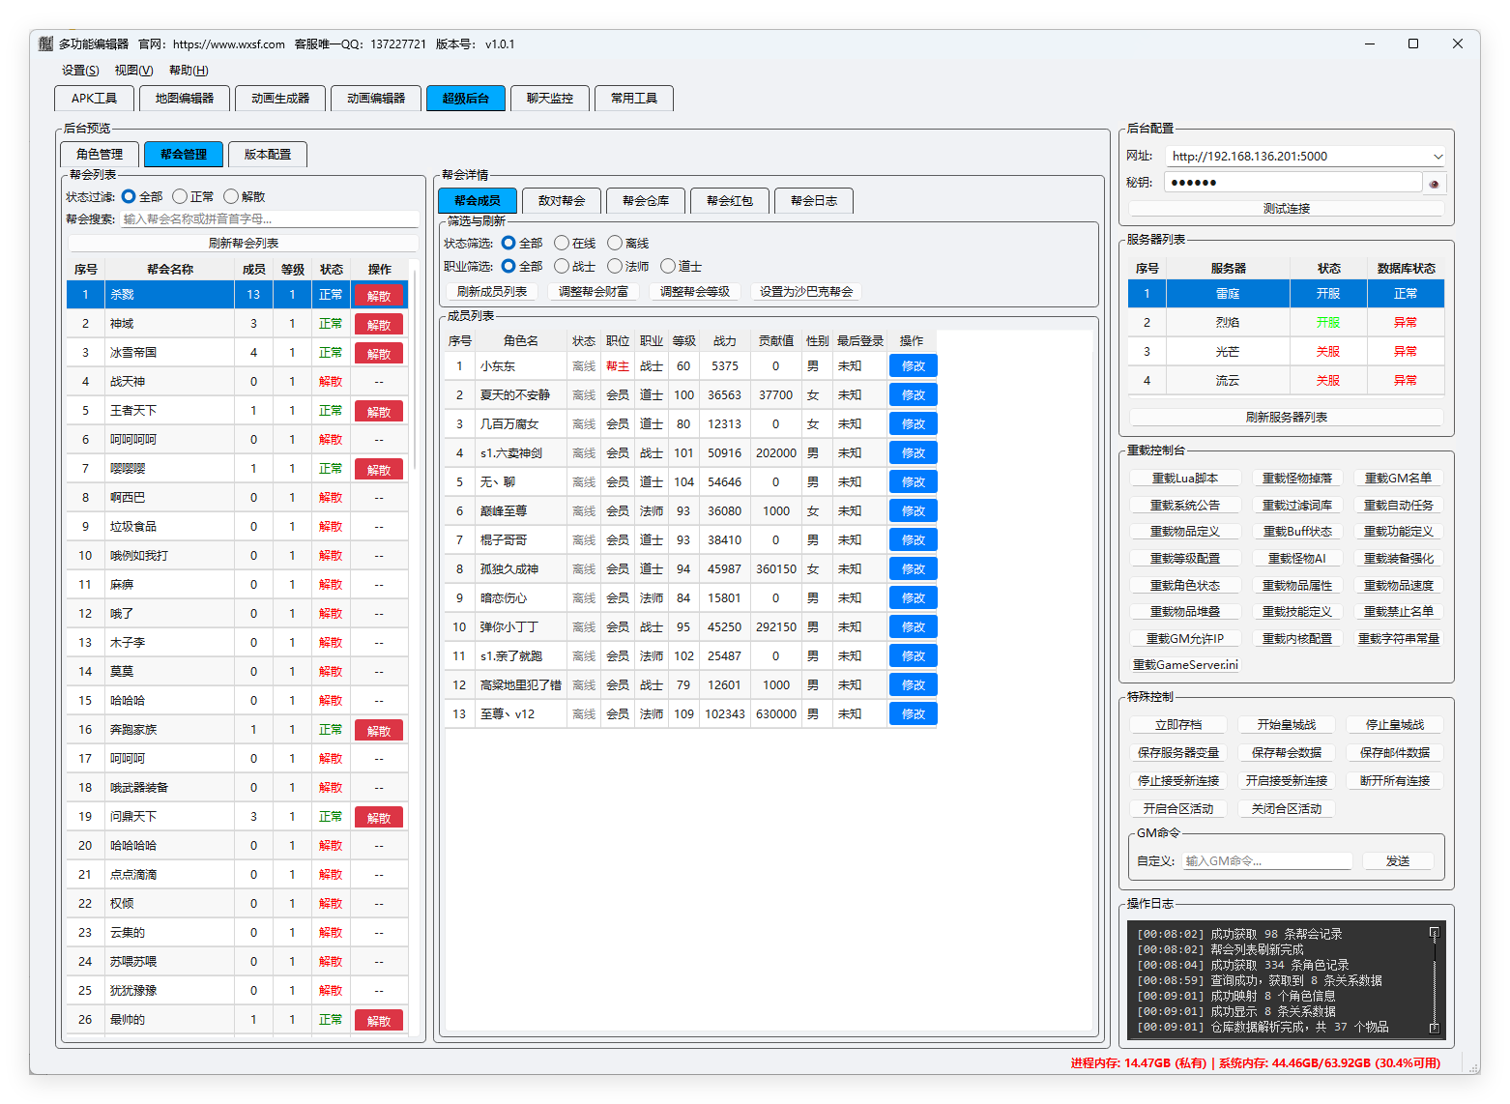Open the 设置(S) menu

[80, 71]
